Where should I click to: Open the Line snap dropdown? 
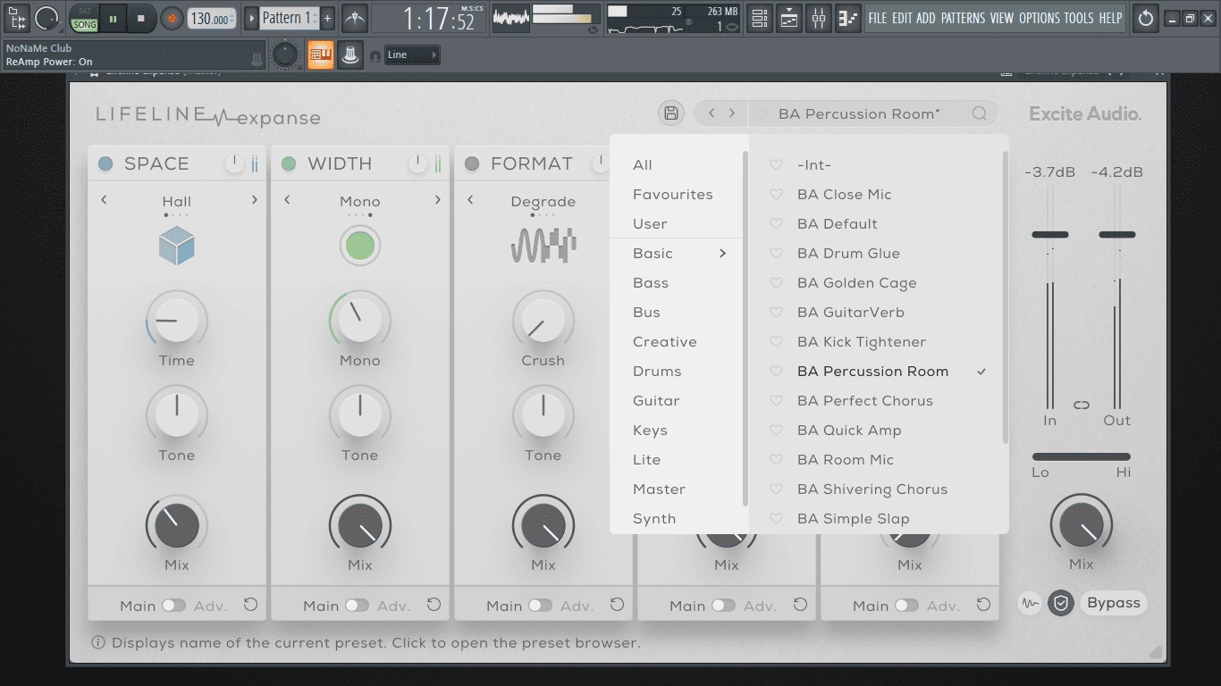[412, 54]
